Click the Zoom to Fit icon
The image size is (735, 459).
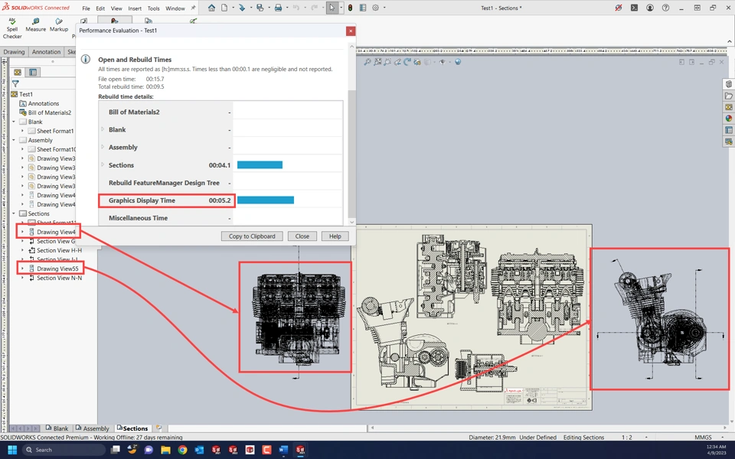(x=367, y=62)
